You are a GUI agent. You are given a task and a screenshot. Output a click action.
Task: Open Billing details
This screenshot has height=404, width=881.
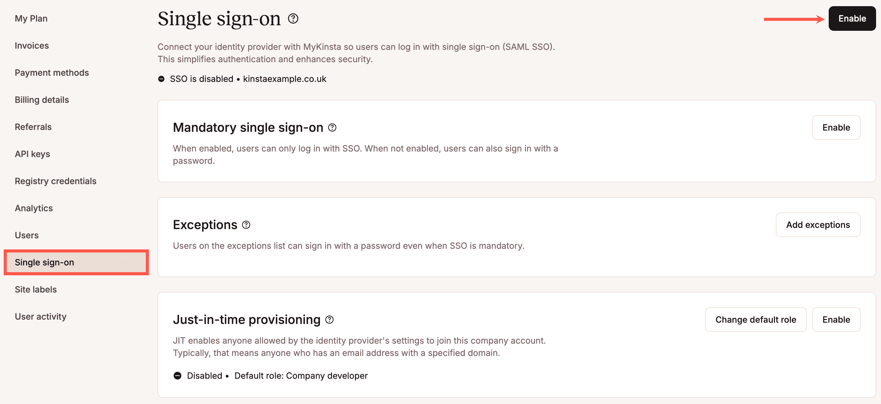click(42, 100)
